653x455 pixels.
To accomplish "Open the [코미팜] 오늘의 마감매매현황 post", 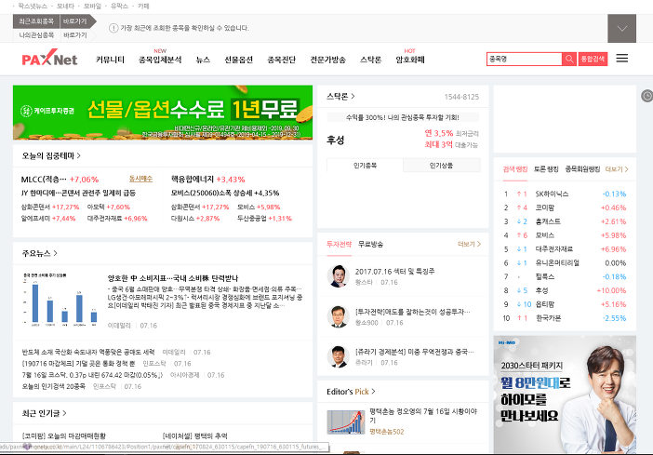I will tap(63, 435).
